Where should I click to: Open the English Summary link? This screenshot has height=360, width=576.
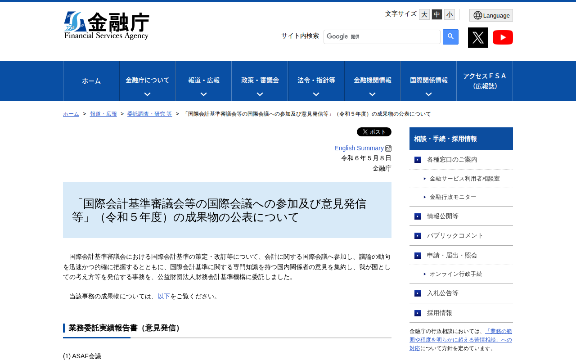click(x=359, y=148)
